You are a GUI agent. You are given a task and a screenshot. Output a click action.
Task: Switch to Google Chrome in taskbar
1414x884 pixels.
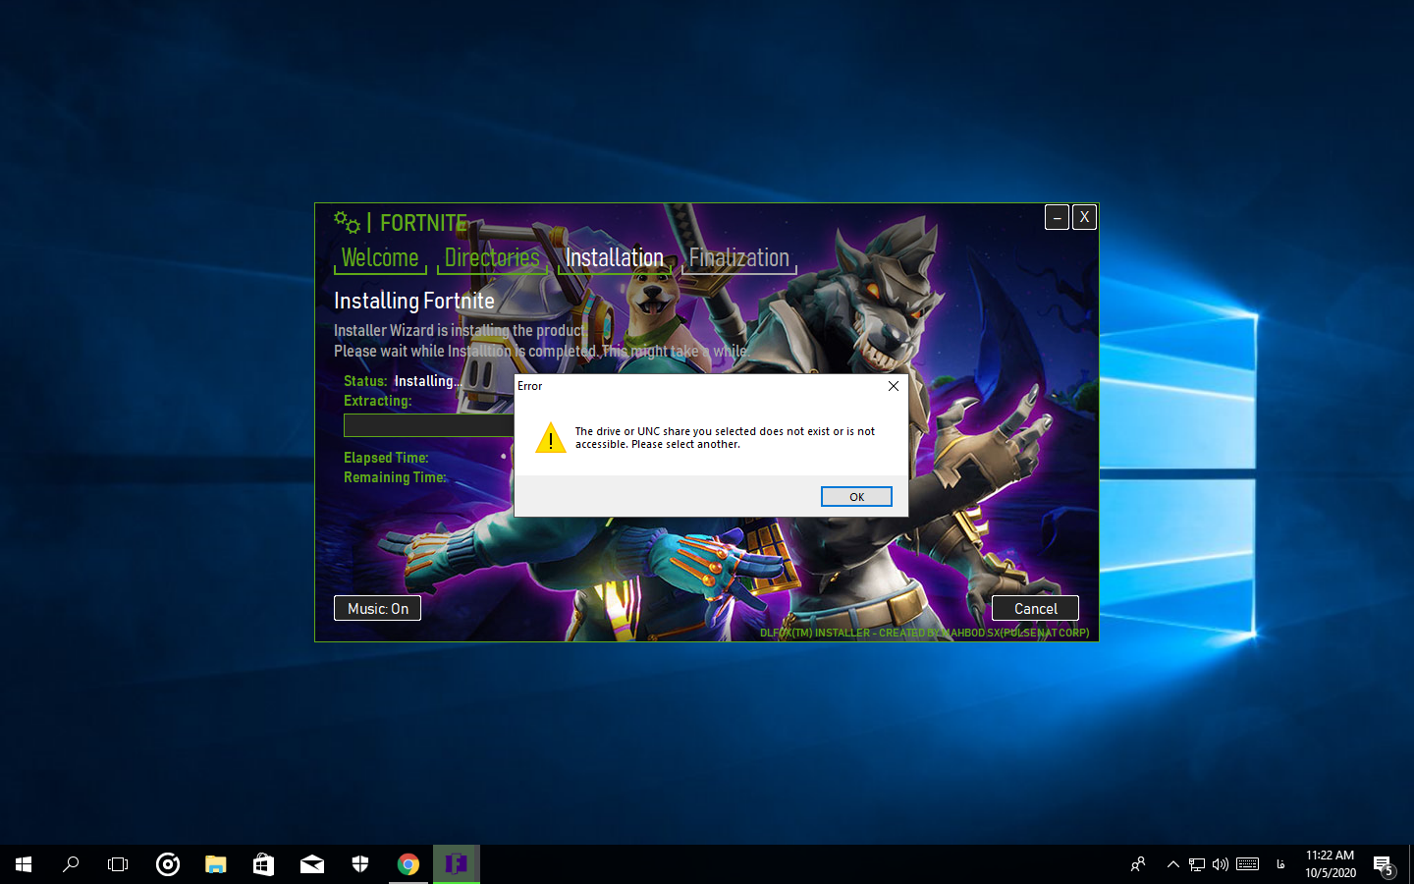tap(408, 864)
